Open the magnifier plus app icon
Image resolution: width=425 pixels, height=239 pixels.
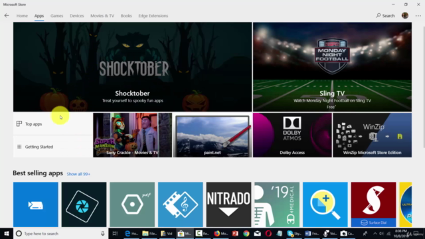pos(325,204)
